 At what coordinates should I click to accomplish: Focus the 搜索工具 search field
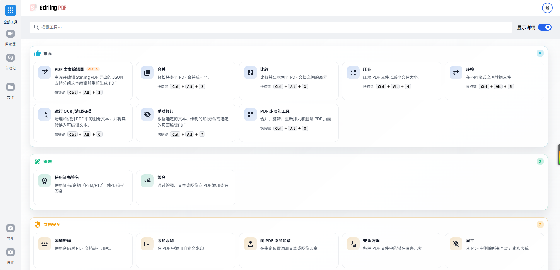(271, 27)
